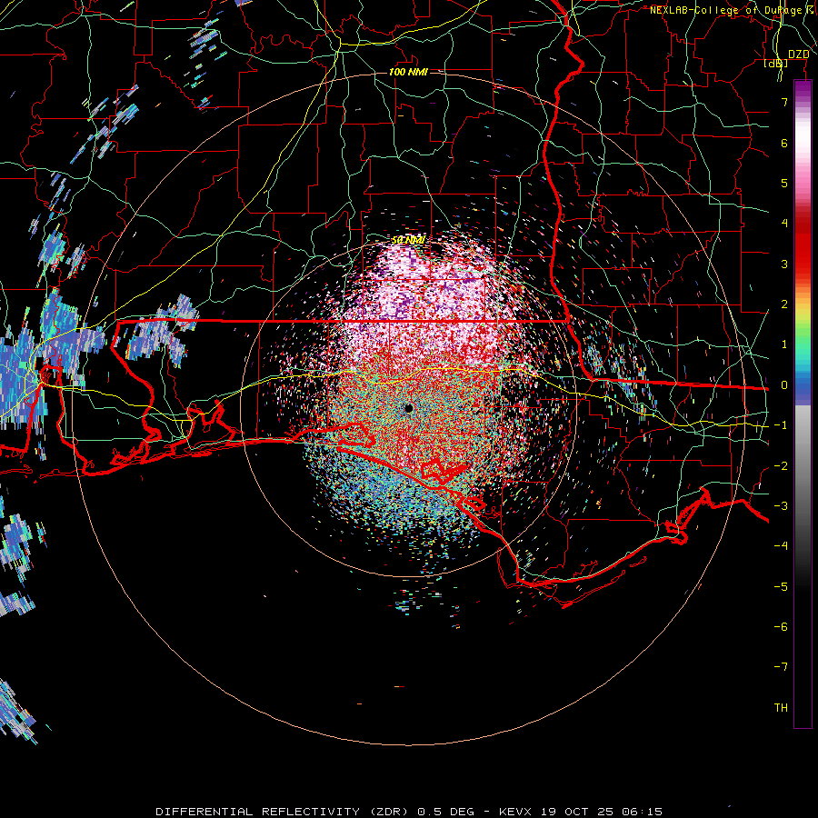
Task: Click the black KEVX radar site dot
Action: point(408,408)
